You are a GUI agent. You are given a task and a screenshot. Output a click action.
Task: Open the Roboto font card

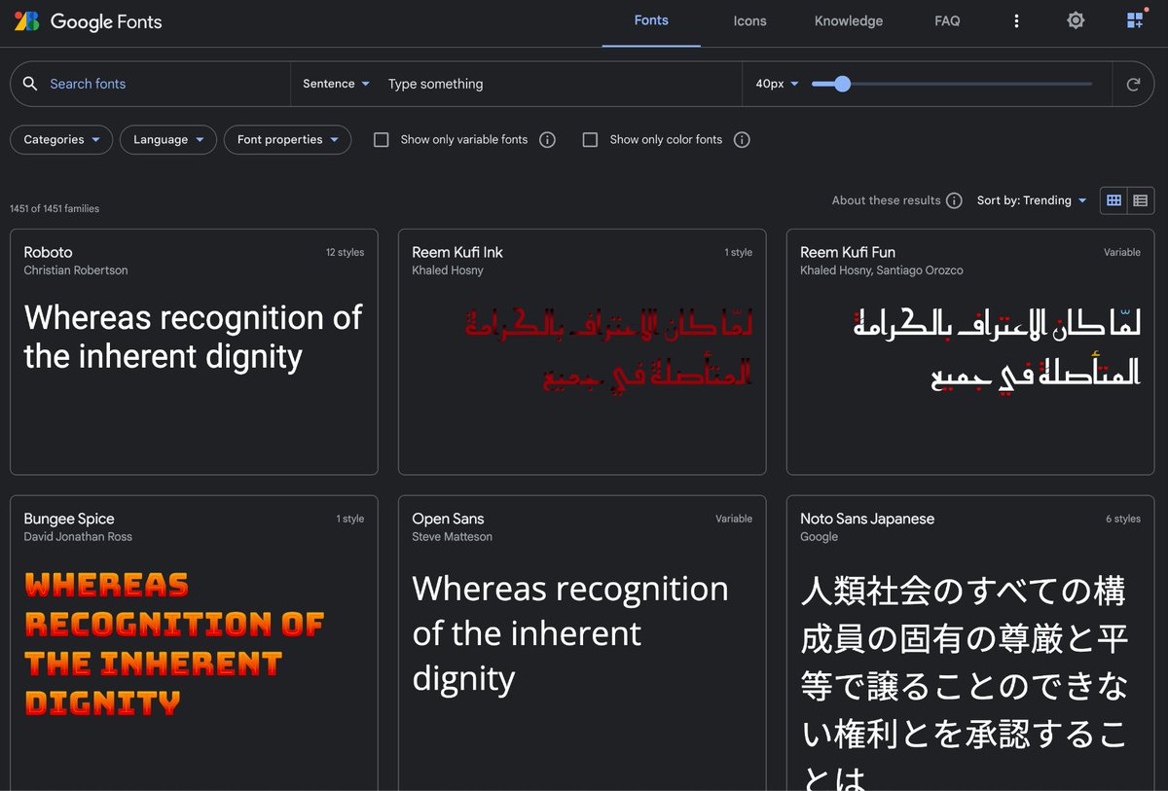tap(194, 351)
